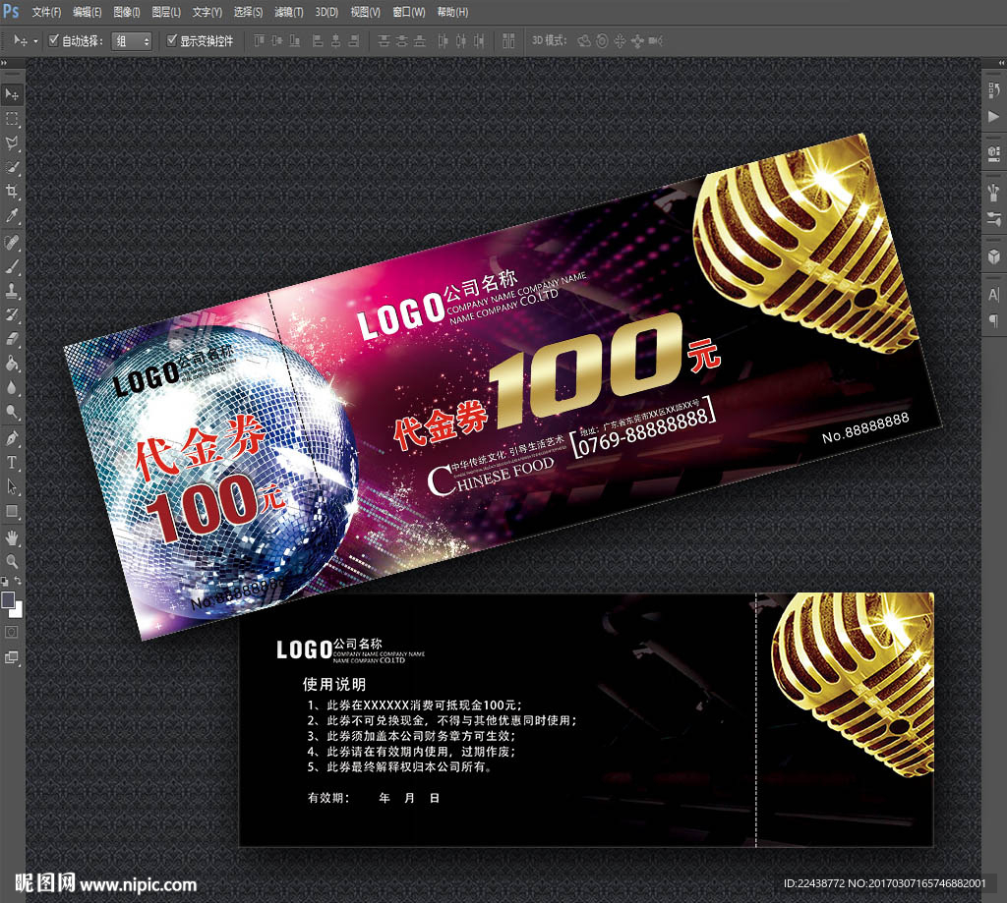The image size is (1007, 903).
Task: Distribute left edges of layers
Action: coord(444,41)
